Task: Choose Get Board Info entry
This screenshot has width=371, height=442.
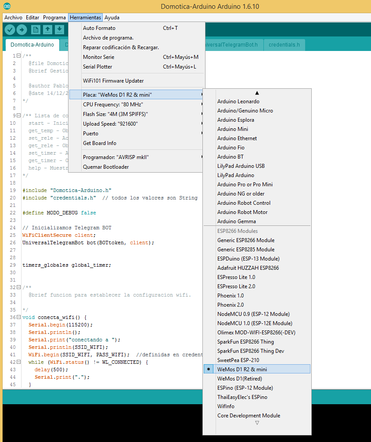Action: click(137, 143)
